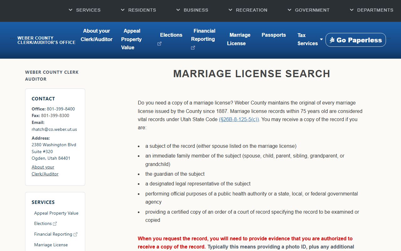Click the Tax Services dropdown arrow

coord(321,39)
